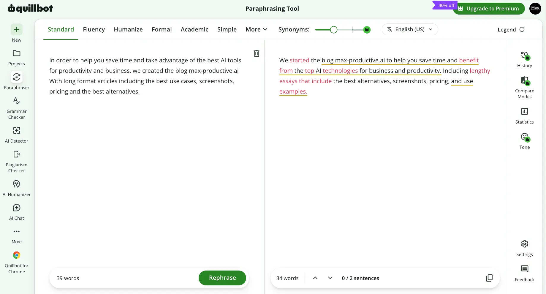Screen dimensions: 546x294
Task: Click the word "examples." in output
Action: 293,91
